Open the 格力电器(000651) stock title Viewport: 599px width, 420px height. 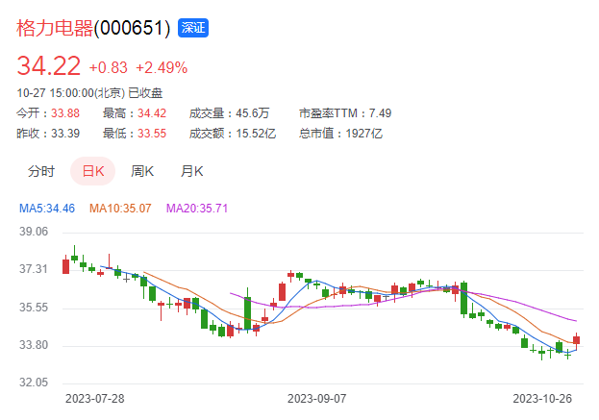(x=93, y=28)
